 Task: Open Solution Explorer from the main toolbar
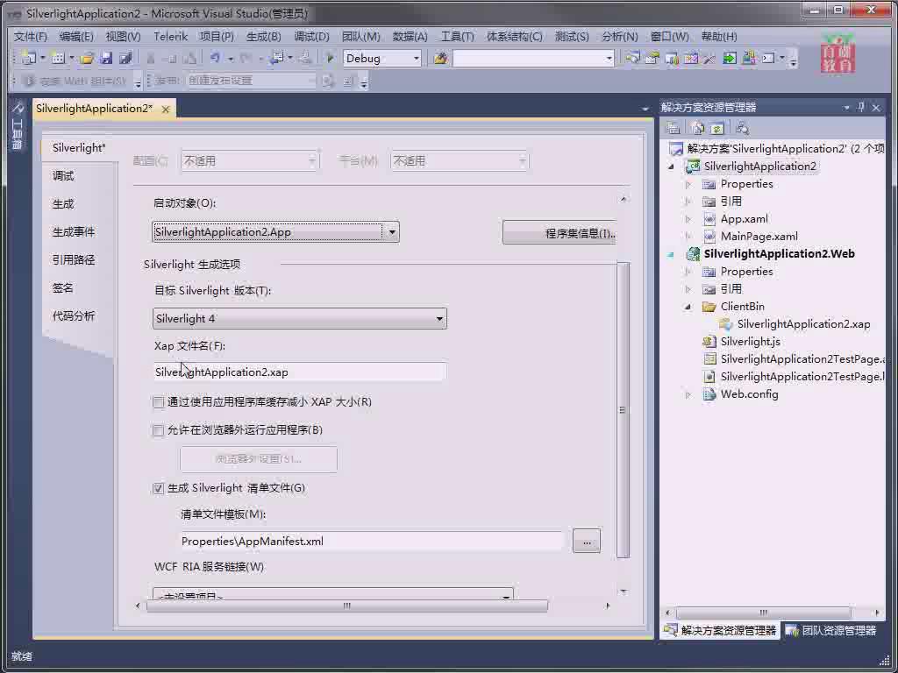tap(632, 58)
